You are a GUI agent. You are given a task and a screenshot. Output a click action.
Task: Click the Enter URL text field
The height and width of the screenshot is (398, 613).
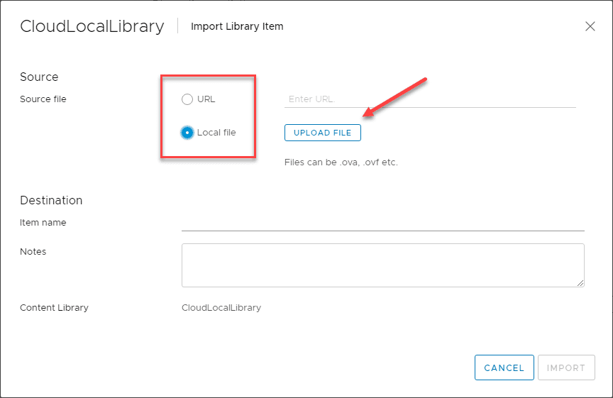(429, 99)
